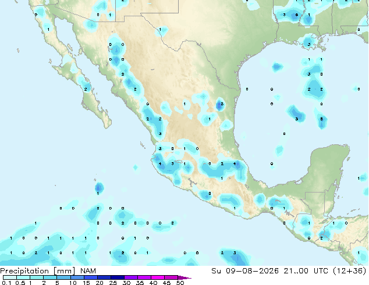369x285 pixels.
Task: Click the 40–45 mm magenta swatch
Action: pyautogui.click(x=158, y=277)
